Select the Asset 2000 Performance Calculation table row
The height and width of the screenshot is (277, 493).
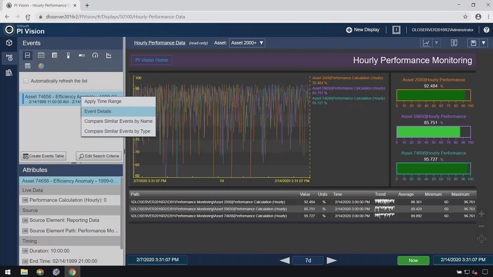[x=302, y=202]
